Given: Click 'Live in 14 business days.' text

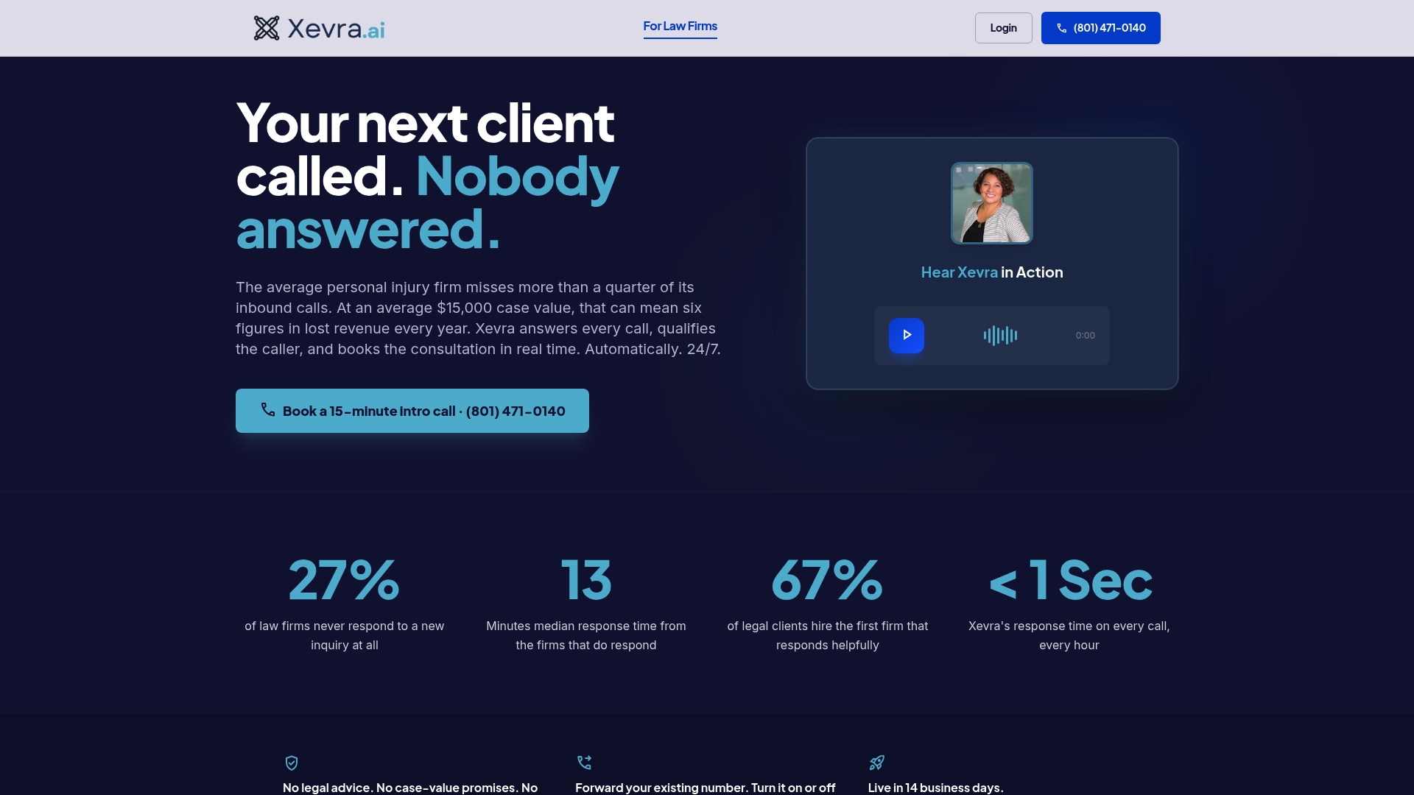Looking at the screenshot, I should tap(935, 788).
